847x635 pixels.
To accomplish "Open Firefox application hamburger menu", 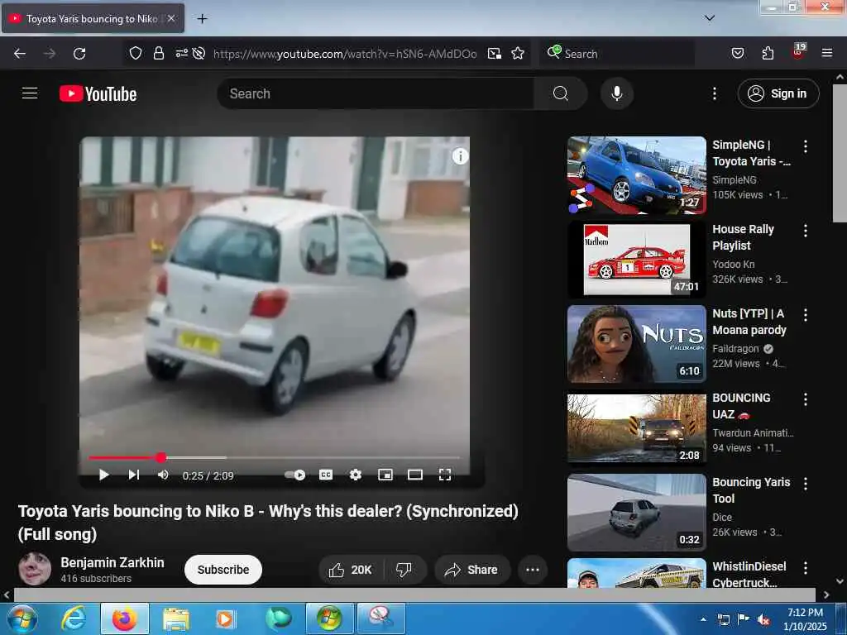I will click(827, 53).
